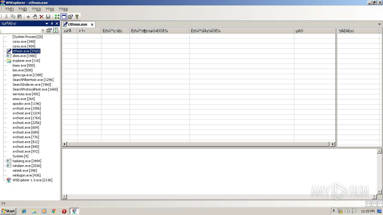The width and height of the screenshot is (383, 215).
Task: Click the Copy toolbar icon
Action: pyautogui.click(x=13, y=17)
